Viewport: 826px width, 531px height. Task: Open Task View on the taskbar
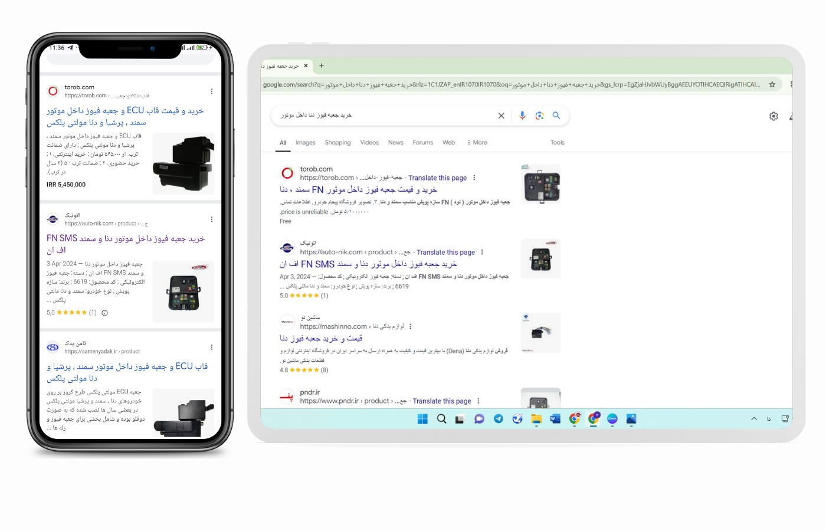pyautogui.click(x=460, y=419)
